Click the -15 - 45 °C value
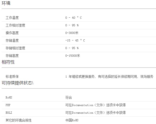Image resolution: width=156 pixels, height=124 pixels. click(75, 40)
